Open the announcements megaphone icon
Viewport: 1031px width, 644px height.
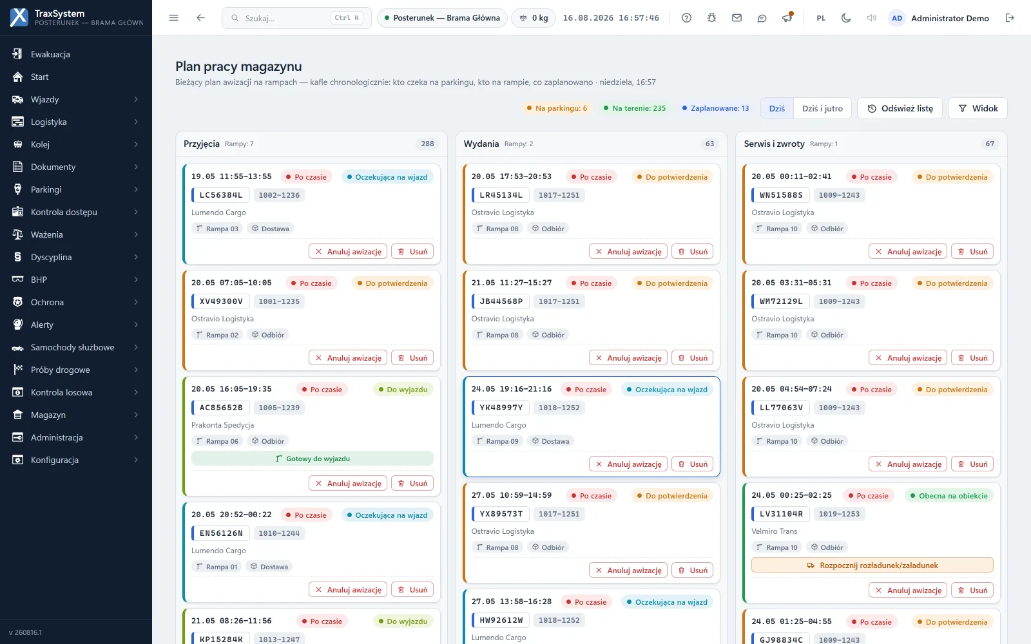[787, 18]
